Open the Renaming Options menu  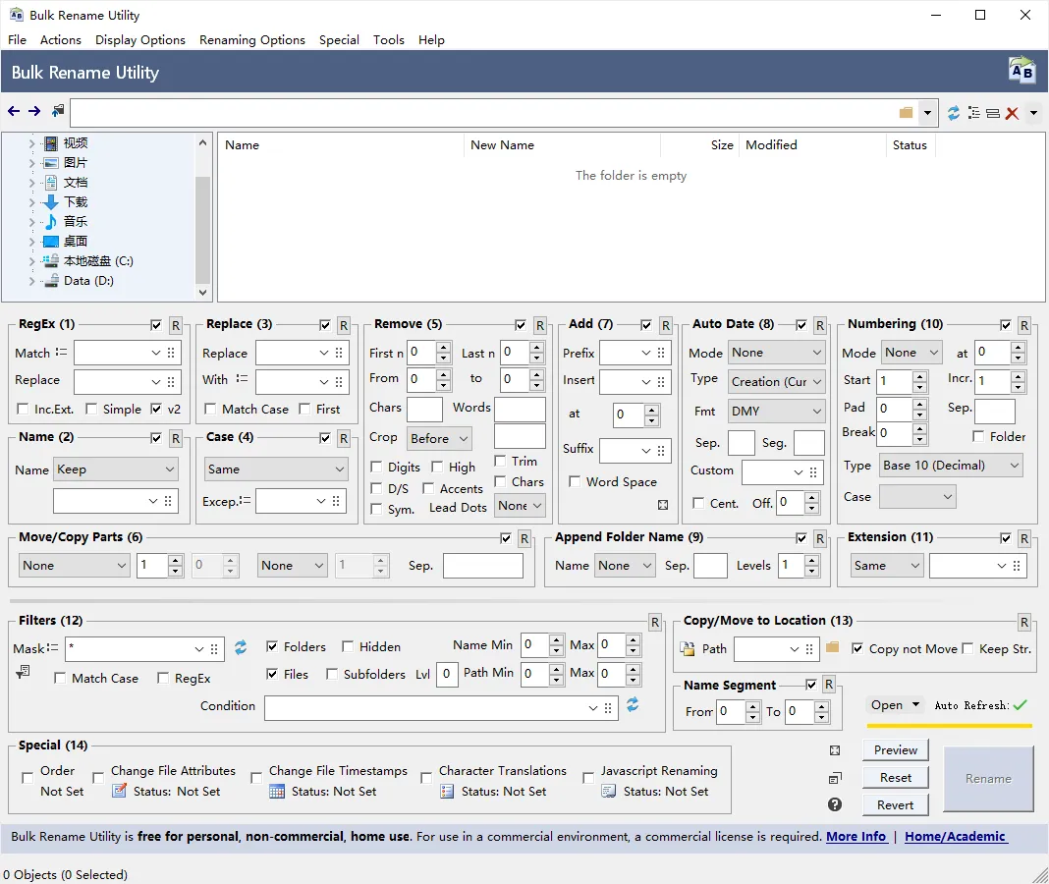(x=251, y=39)
